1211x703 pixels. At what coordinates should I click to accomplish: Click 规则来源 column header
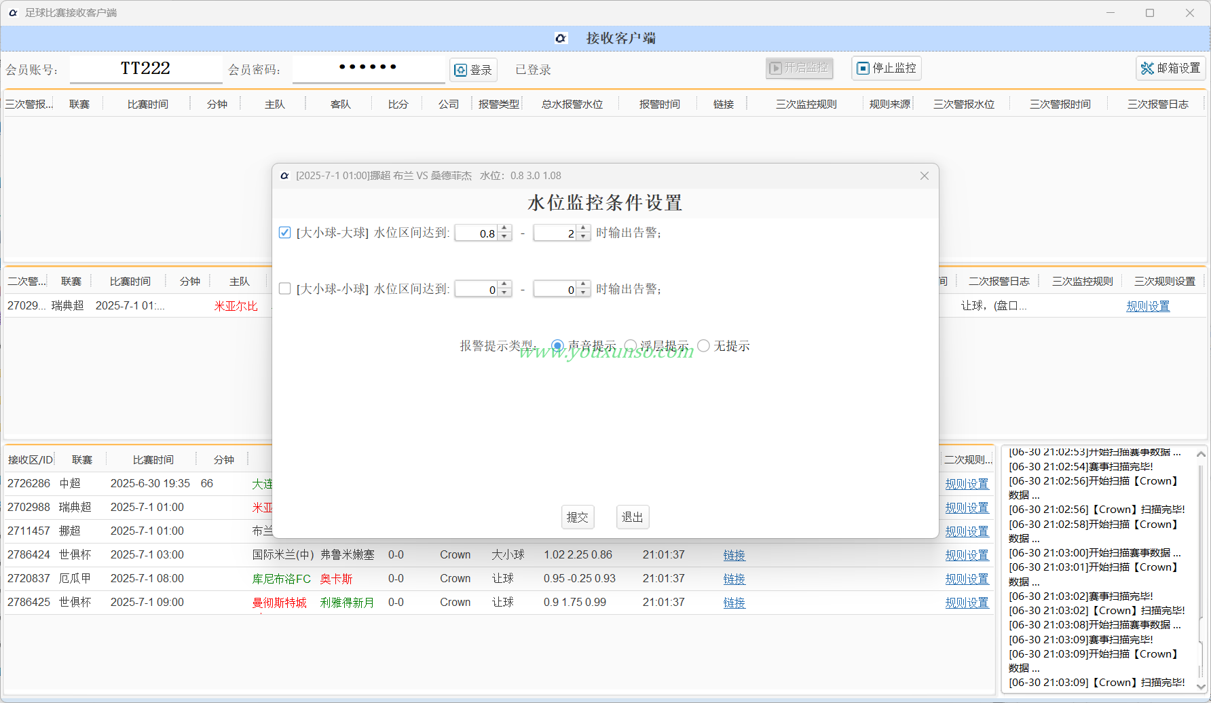[890, 104]
